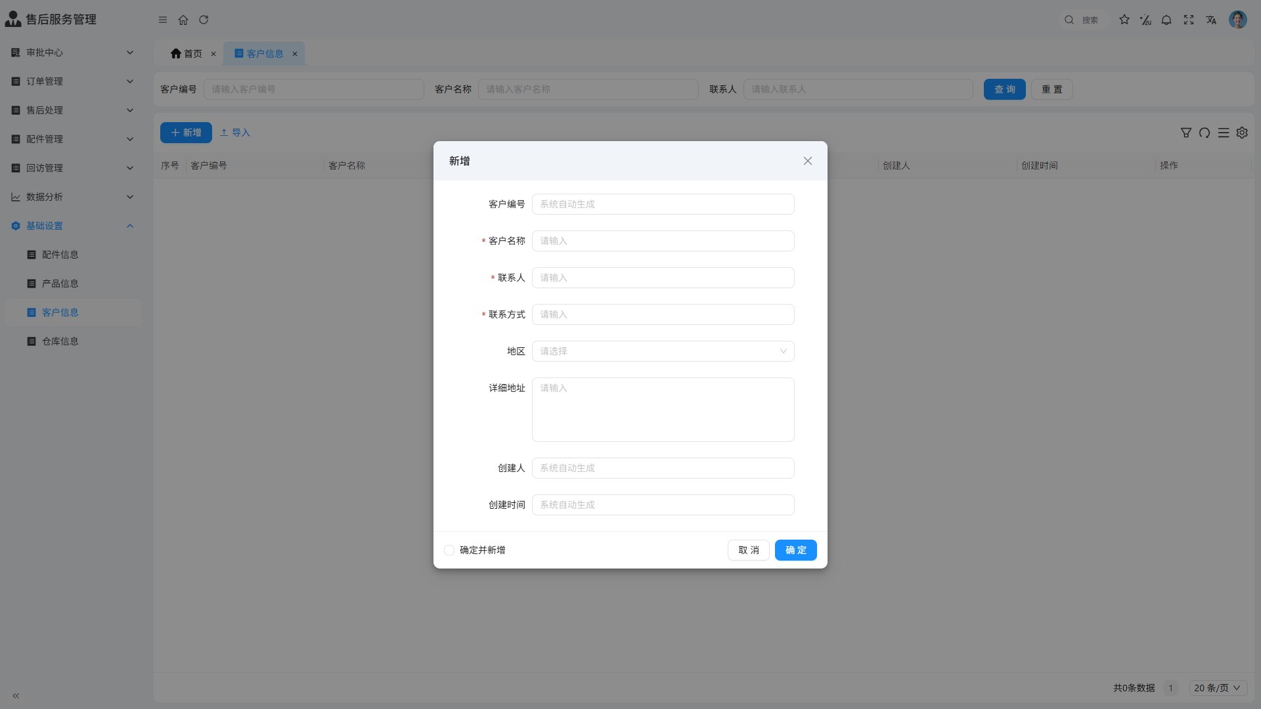Screen dimensions: 1261x709
Task: Expand the 审批中心 menu
Action: click(73, 53)
